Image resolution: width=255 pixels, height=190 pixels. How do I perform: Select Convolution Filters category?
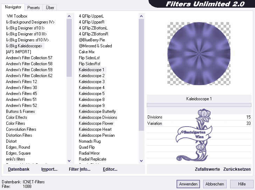click(21, 129)
